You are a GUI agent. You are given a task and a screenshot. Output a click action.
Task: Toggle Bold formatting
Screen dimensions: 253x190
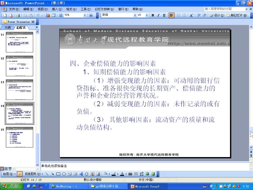pos(153,15)
